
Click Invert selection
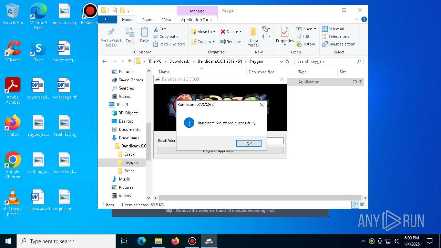coord(339,44)
